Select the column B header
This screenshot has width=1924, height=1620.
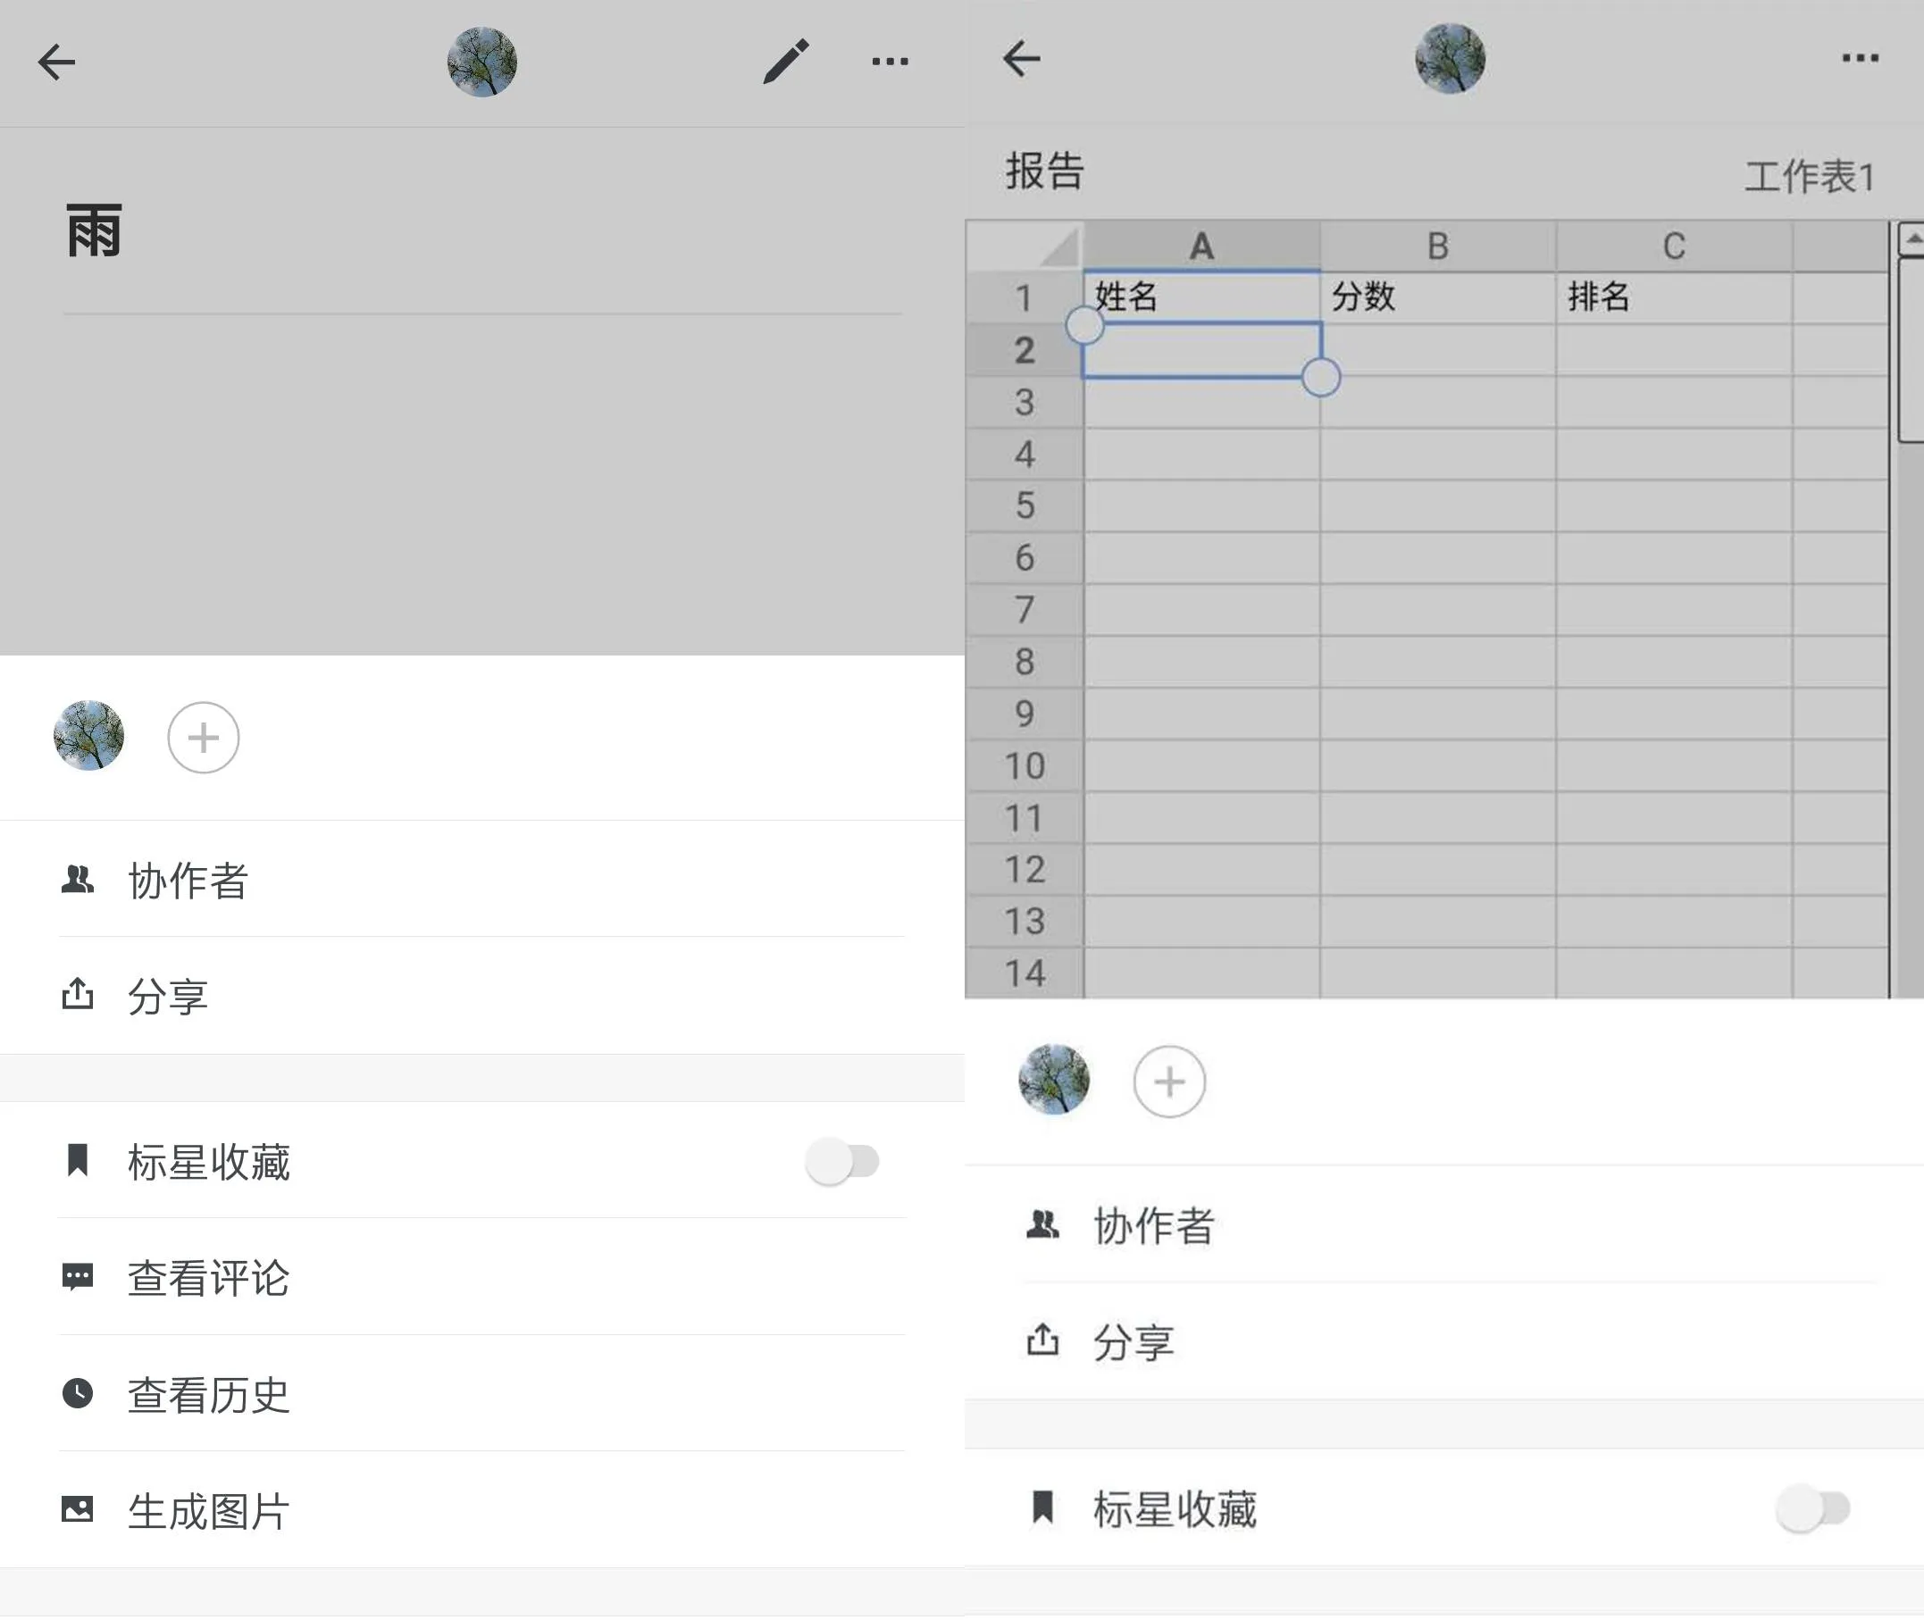[1437, 246]
